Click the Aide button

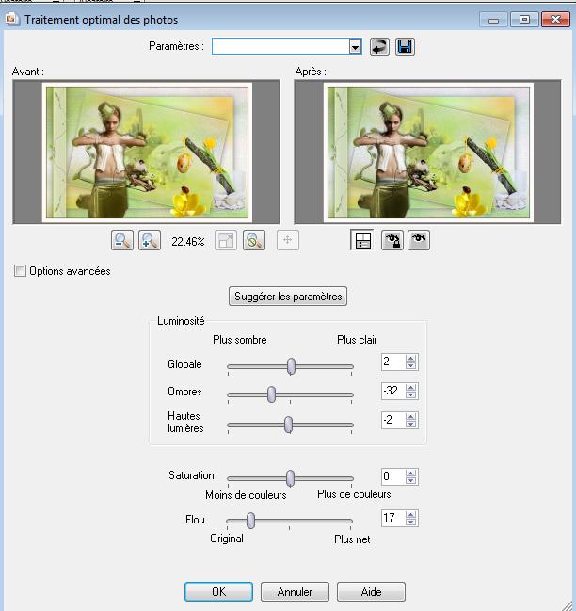coord(371,592)
